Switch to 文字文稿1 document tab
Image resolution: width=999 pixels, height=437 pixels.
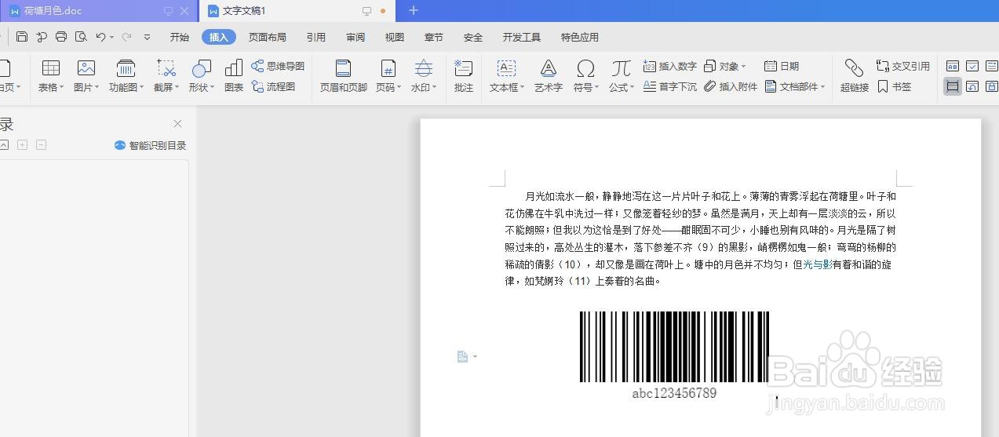point(297,11)
